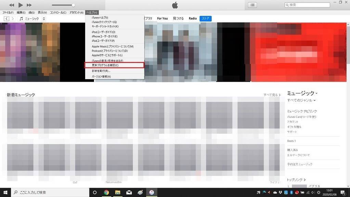This screenshot has height=197, width=350.
Task: Click the rewind previous track button
Action: (12, 5)
